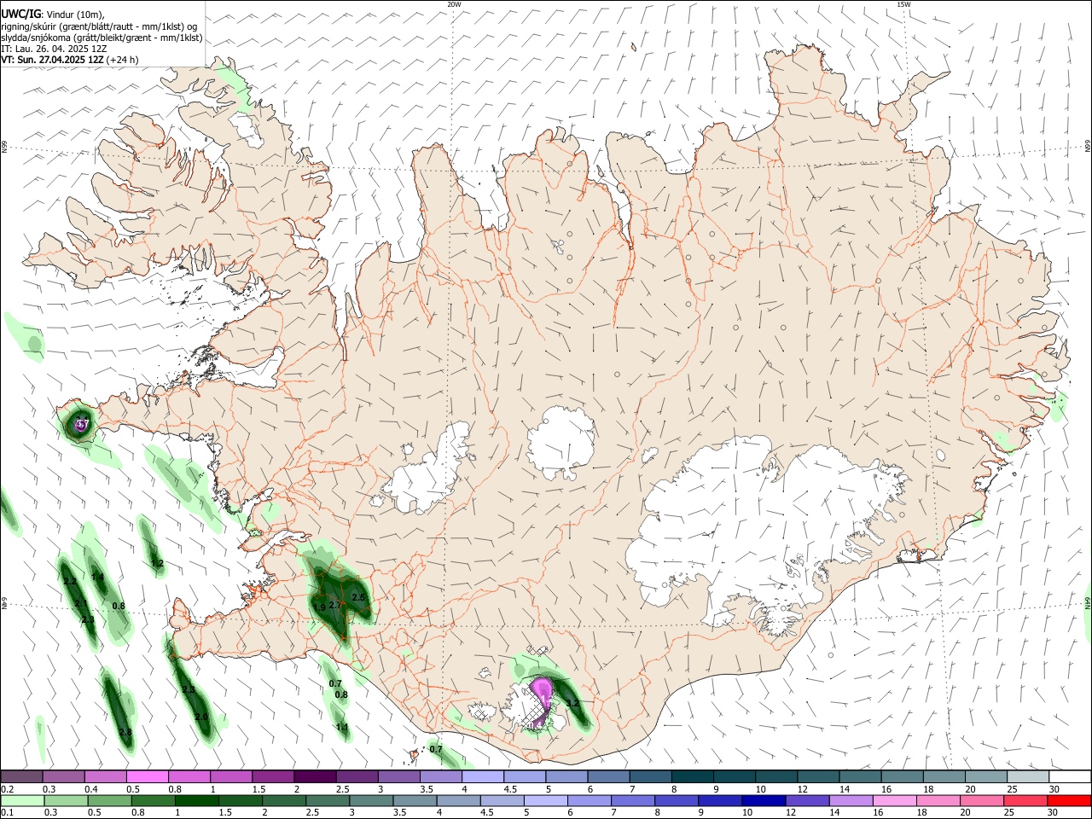1092x819 pixels.
Task: Click the '0.1' label under lower legend row
Action: tap(7, 813)
